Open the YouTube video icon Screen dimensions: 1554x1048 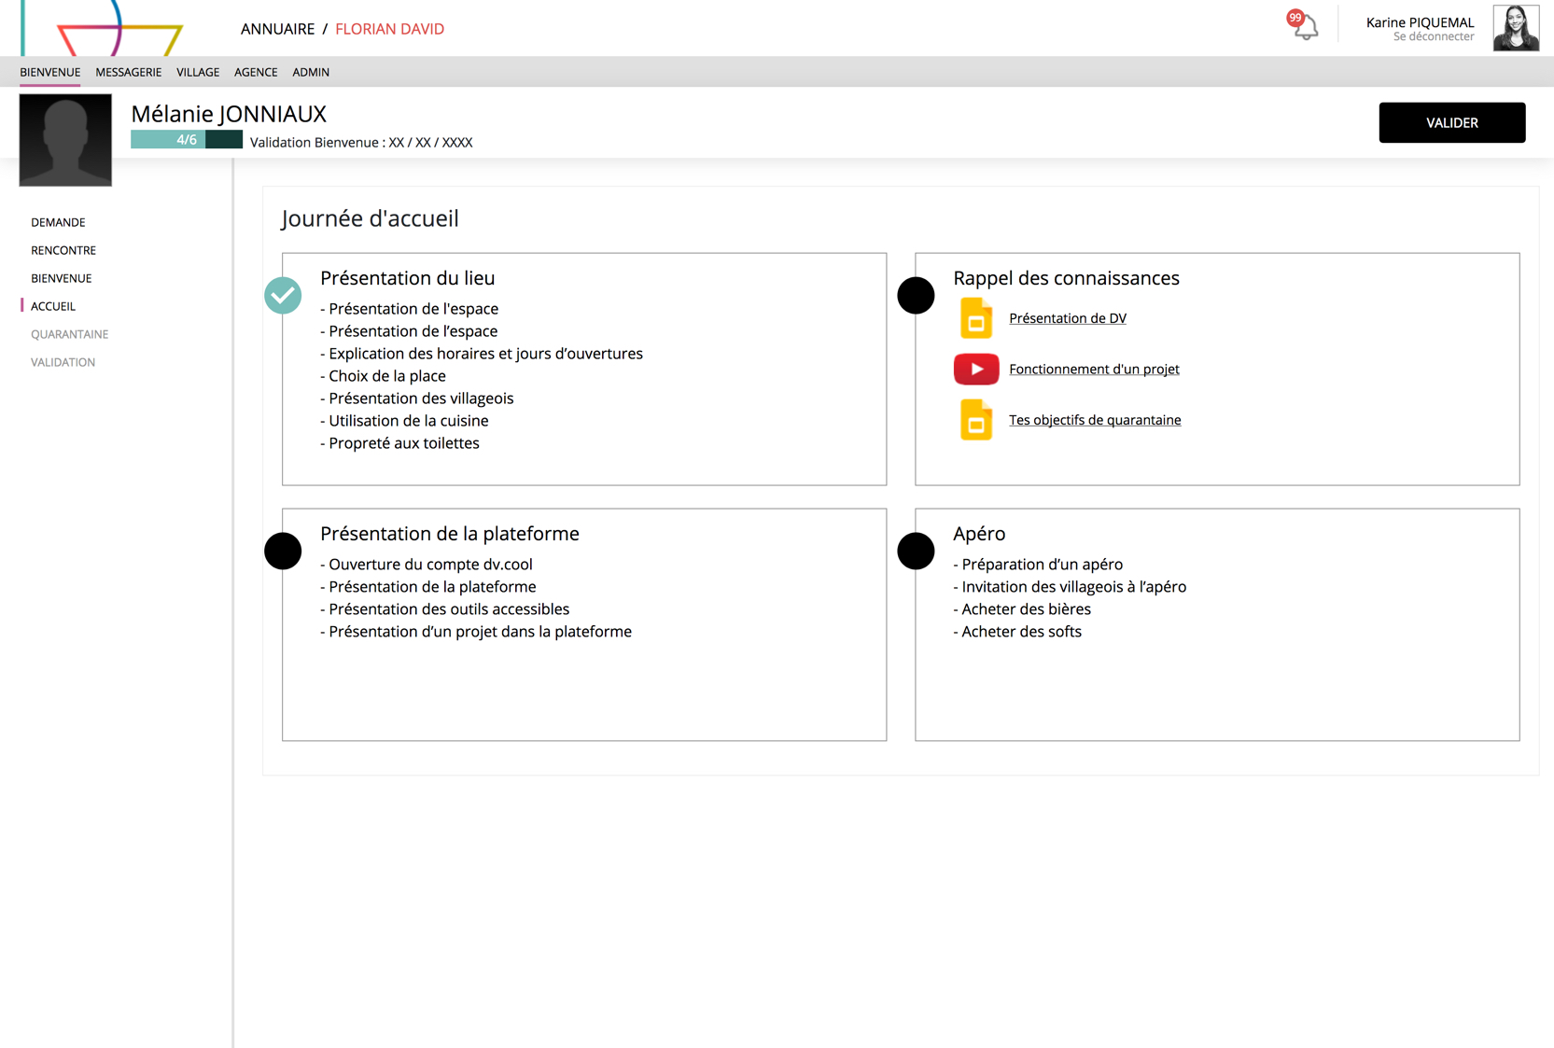pos(975,370)
